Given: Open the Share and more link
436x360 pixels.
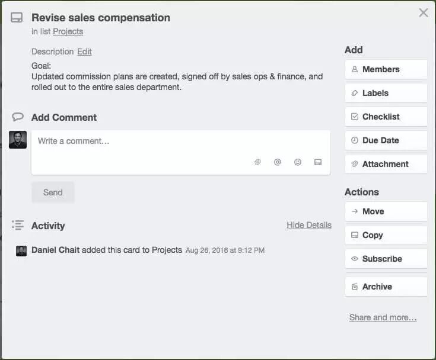Looking at the screenshot, I should pos(383,317).
